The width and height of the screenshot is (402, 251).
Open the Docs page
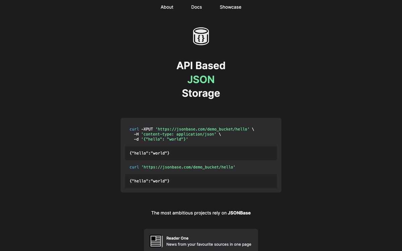pyautogui.click(x=196, y=7)
